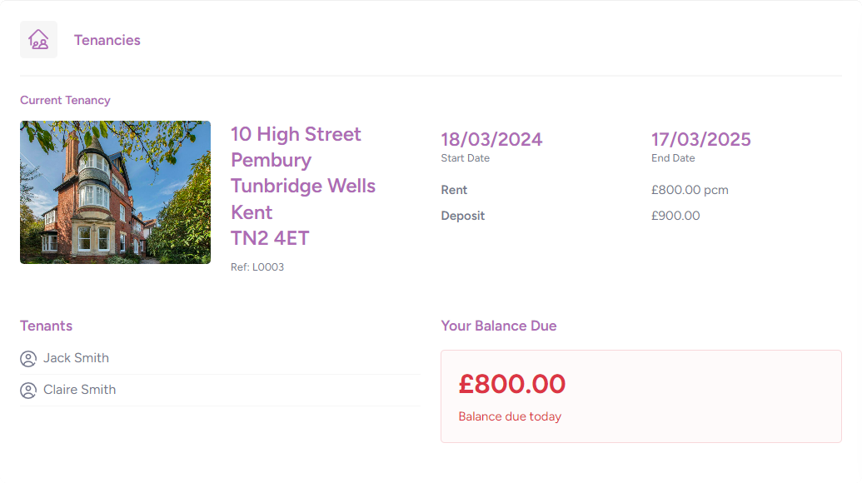Select the 18/03/2024 start date

(491, 139)
